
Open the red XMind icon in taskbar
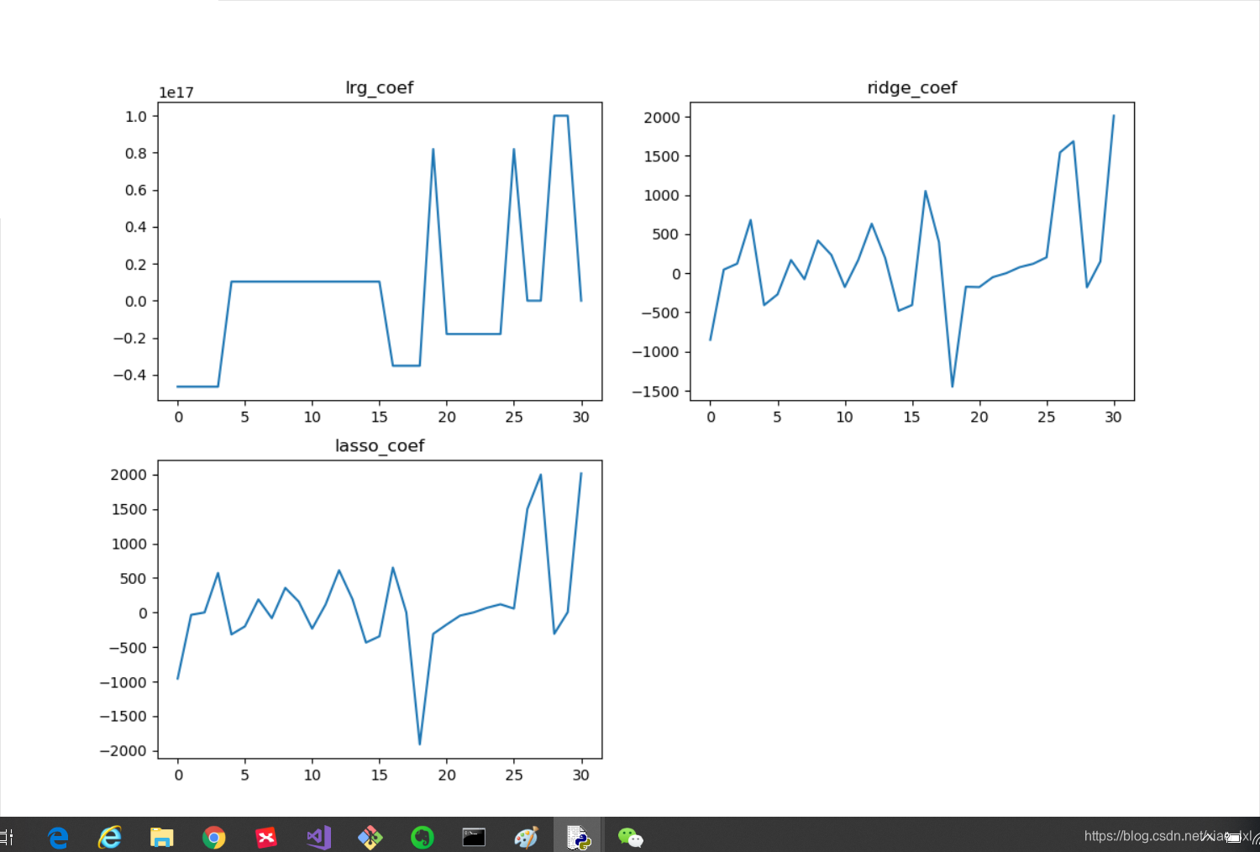click(x=265, y=837)
